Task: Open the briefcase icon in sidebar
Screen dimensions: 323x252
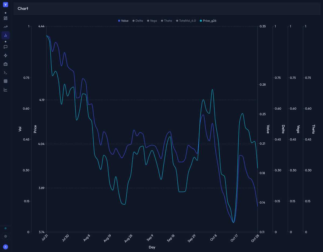Action: click(x=5, y=64)
